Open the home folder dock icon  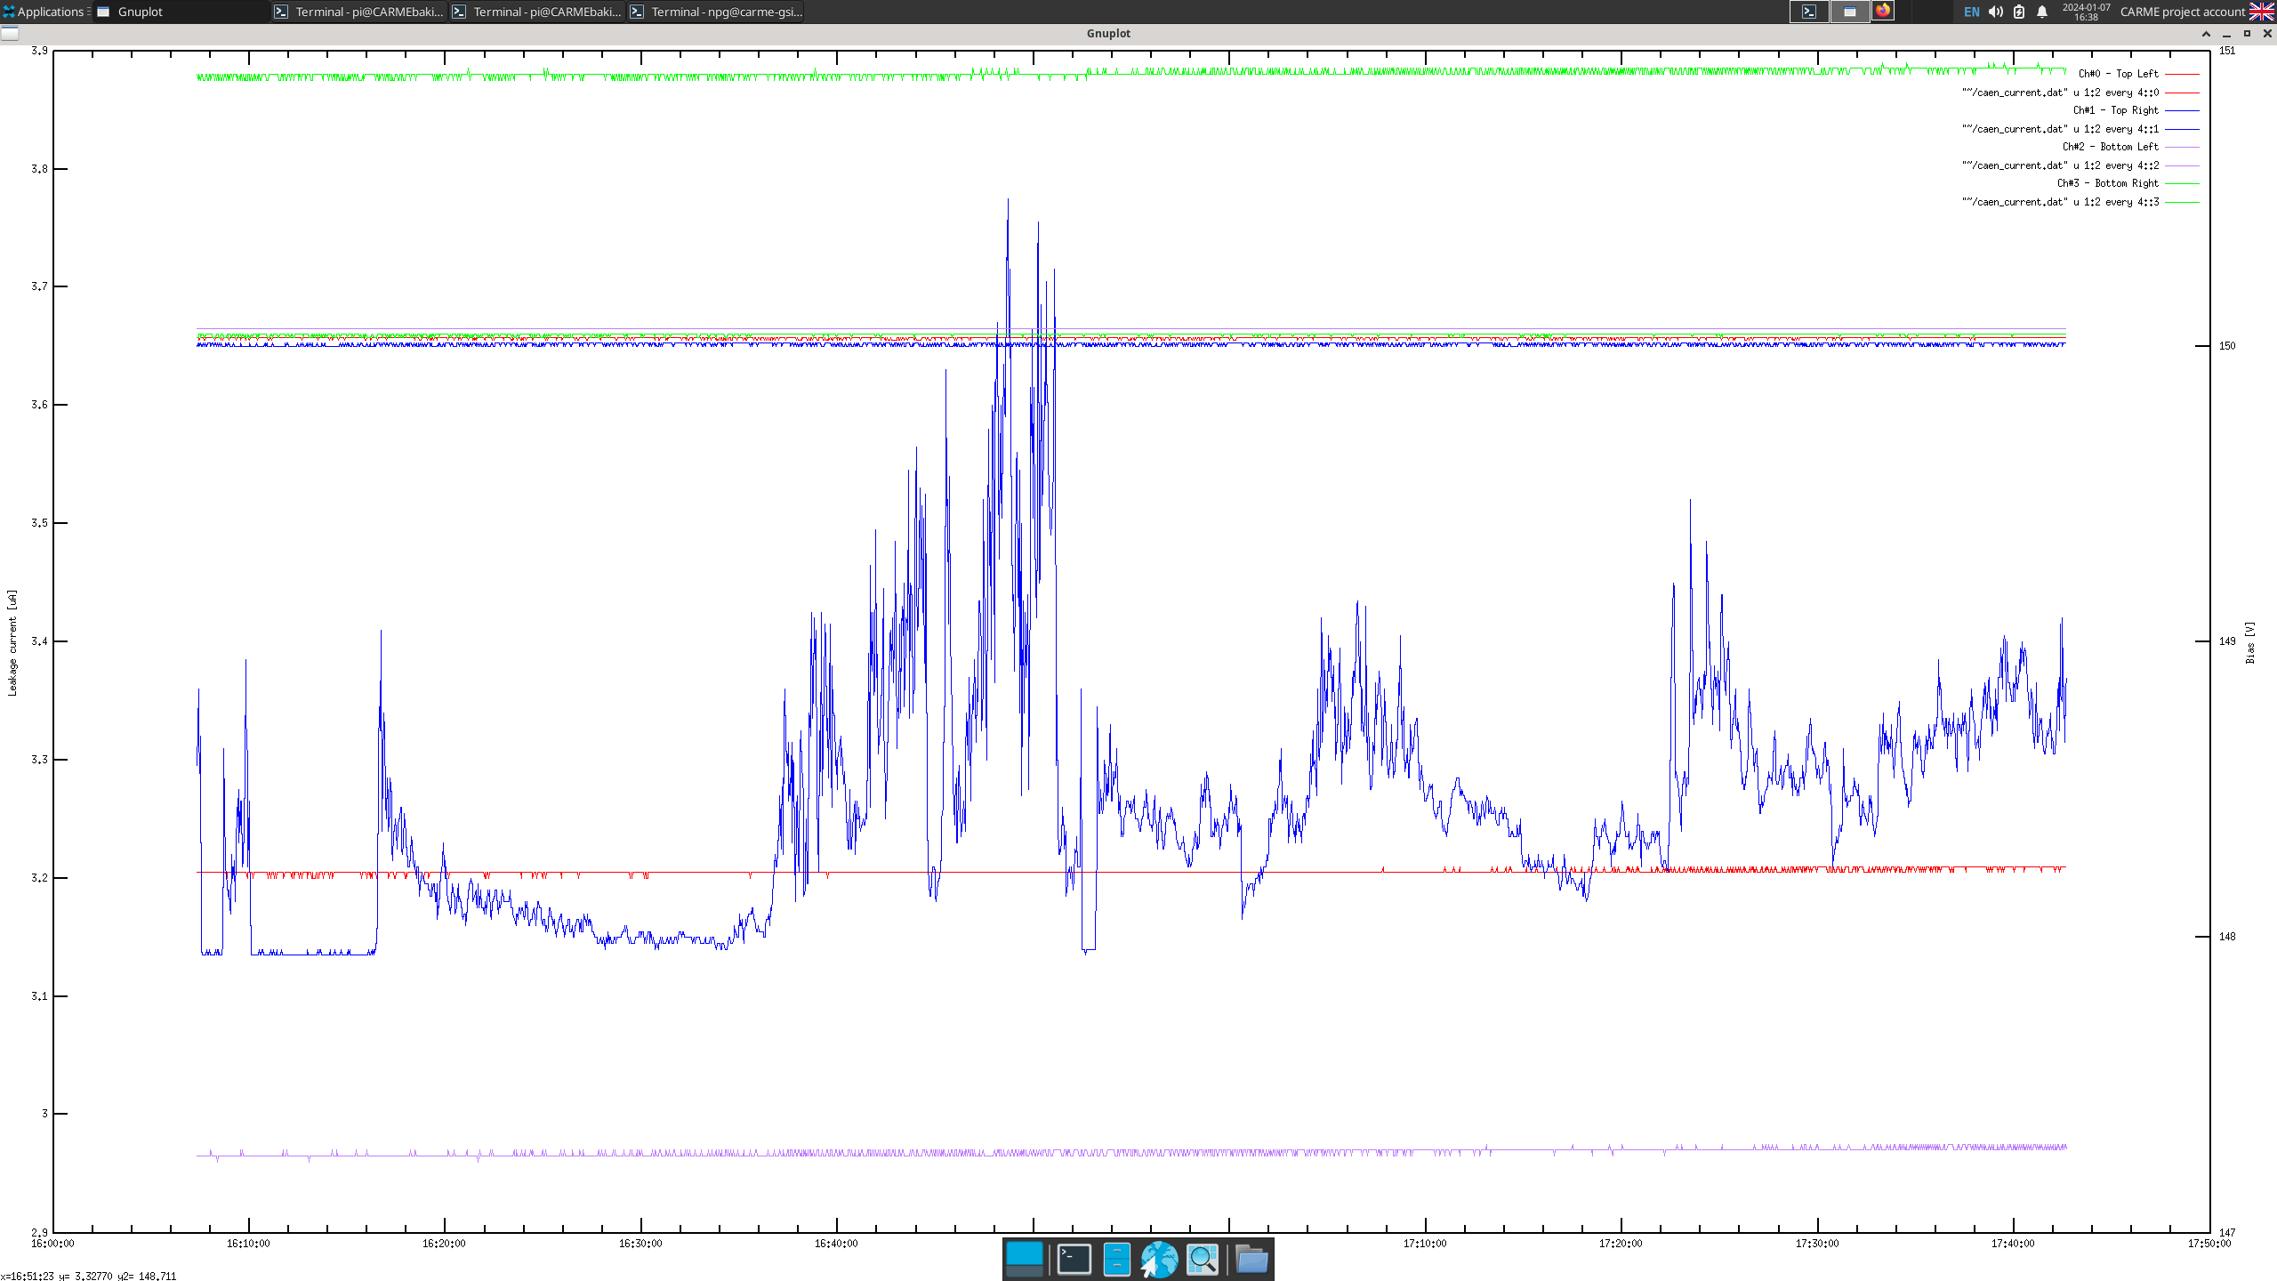1251,1259
